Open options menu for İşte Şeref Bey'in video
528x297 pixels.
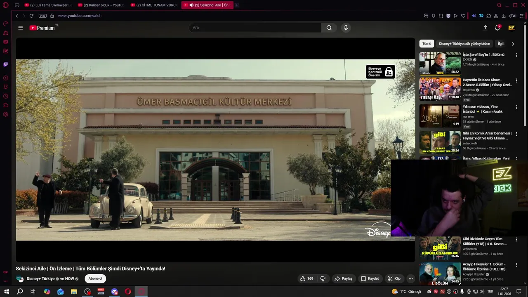(x=516, y=55)
